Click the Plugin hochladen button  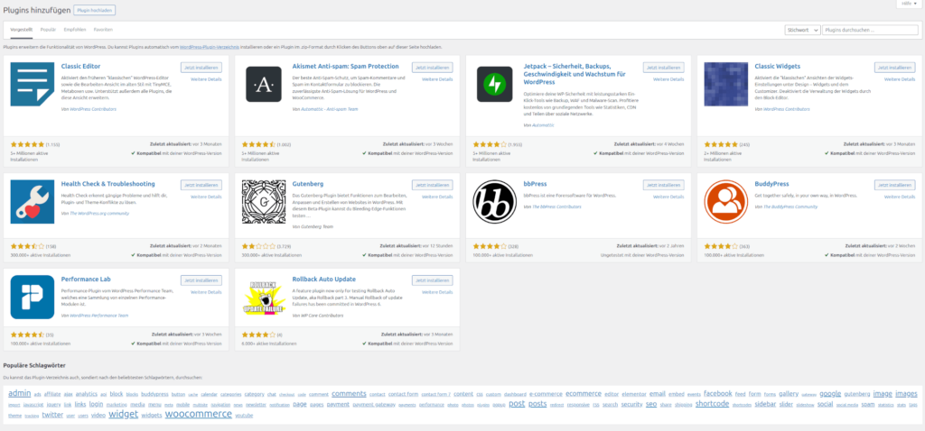[94, 10]
